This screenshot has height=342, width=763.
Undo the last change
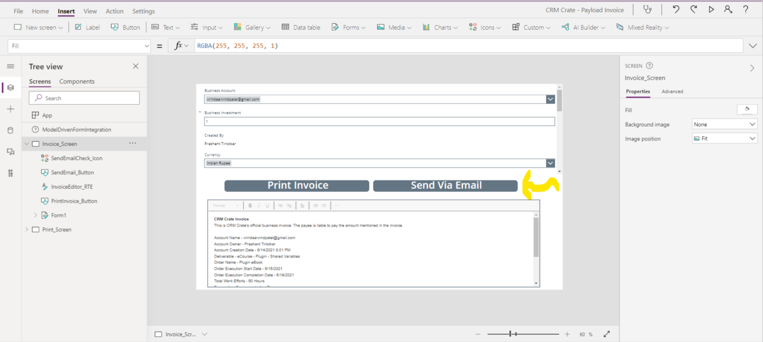pyautogui.click(x=676, y=9)
